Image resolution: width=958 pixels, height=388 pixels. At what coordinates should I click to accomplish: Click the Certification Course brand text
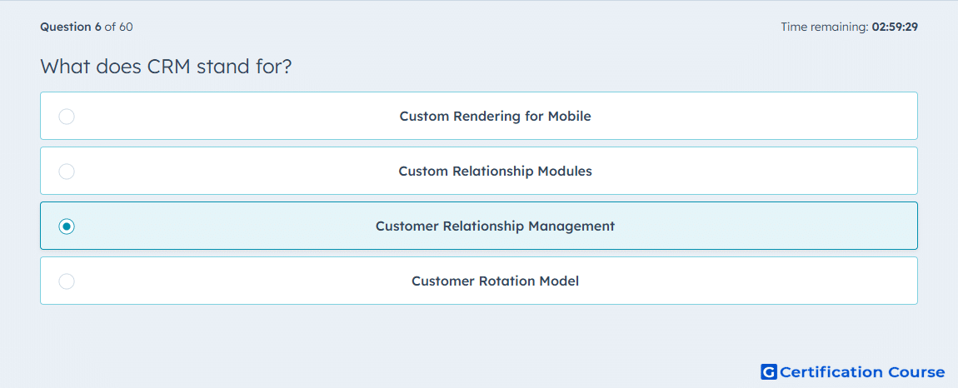point(862,372)
